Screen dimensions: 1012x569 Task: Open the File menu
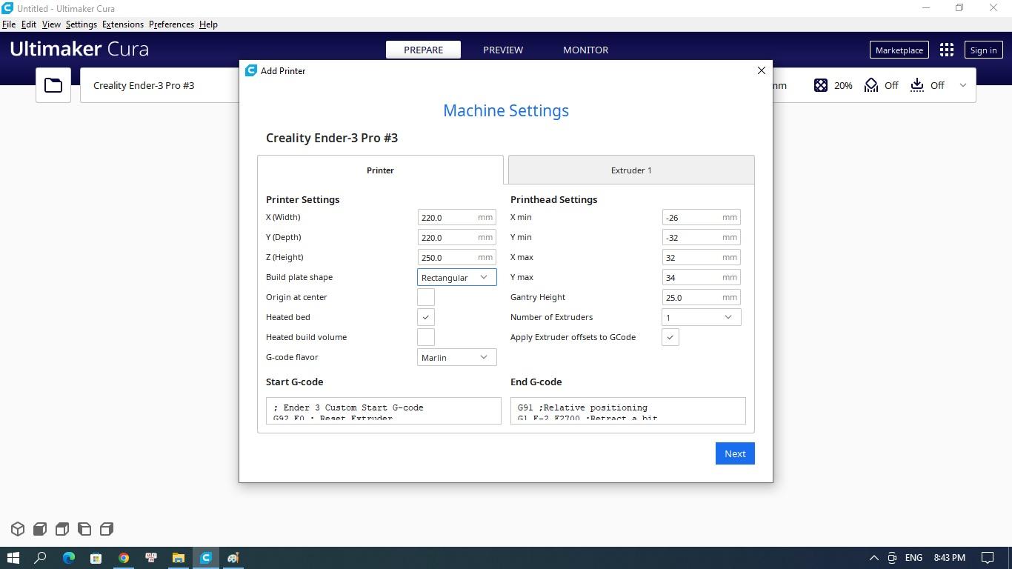(x=9, y=24)
